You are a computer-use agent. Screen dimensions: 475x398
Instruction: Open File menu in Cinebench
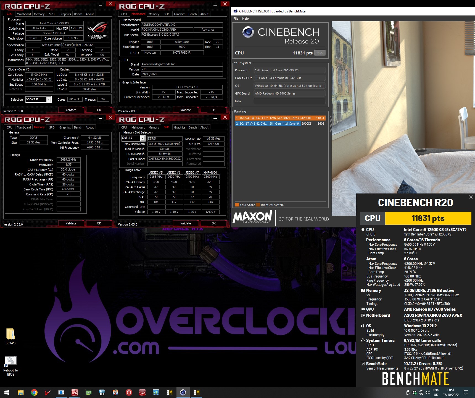(236, 19)
